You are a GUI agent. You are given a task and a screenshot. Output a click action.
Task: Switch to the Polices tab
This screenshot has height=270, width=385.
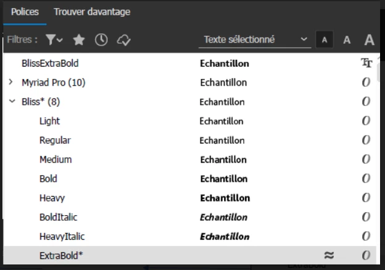tap(25, 12)
